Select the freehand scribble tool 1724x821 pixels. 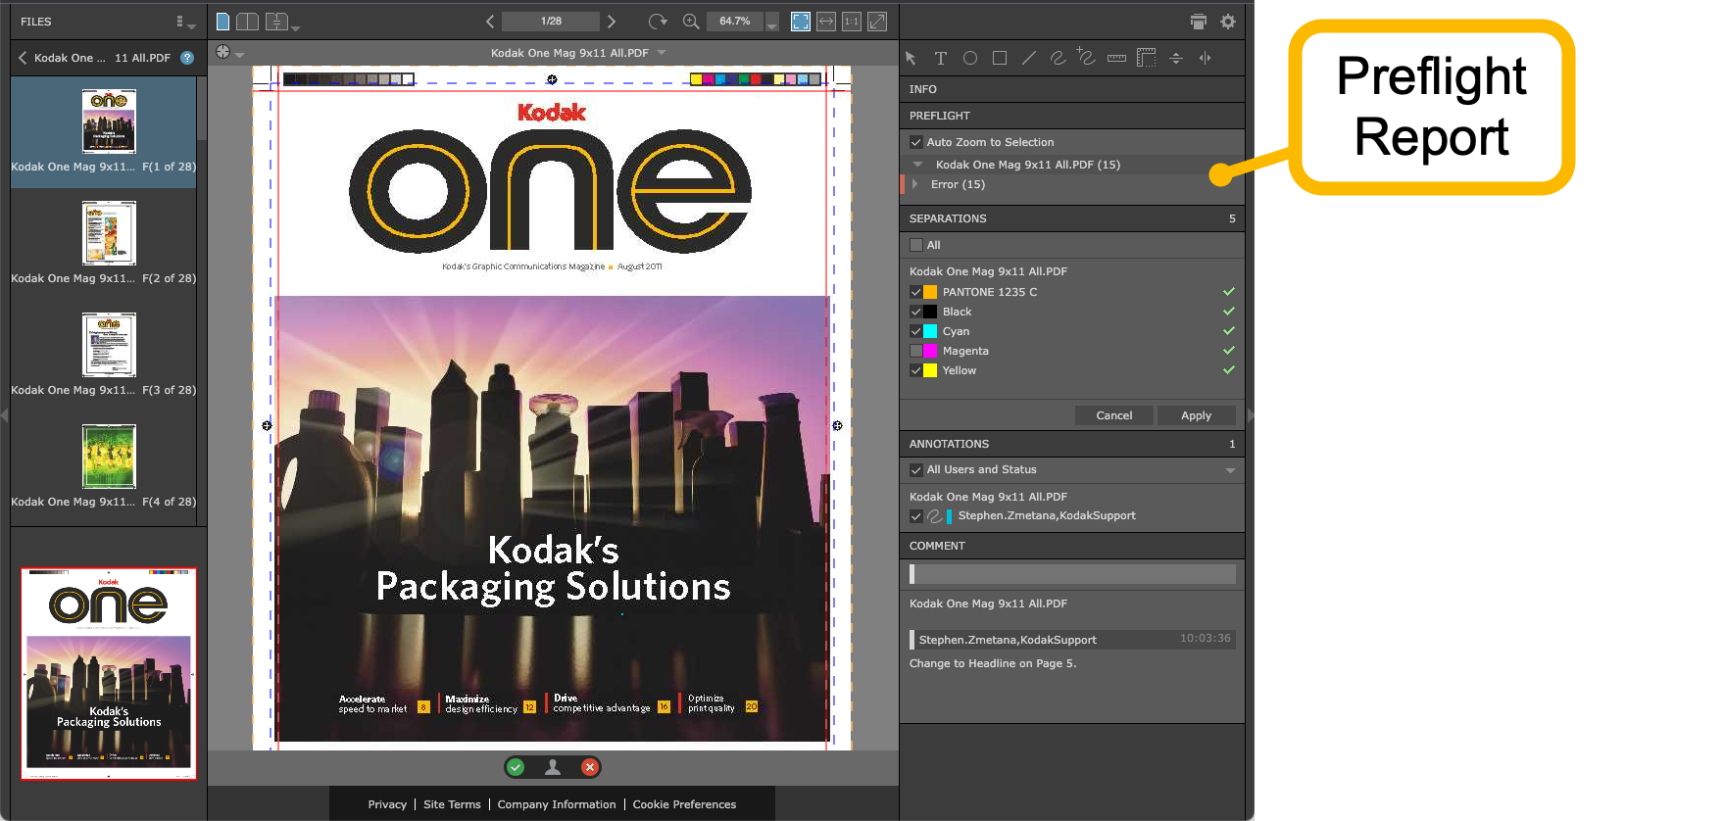(1058, 58)
